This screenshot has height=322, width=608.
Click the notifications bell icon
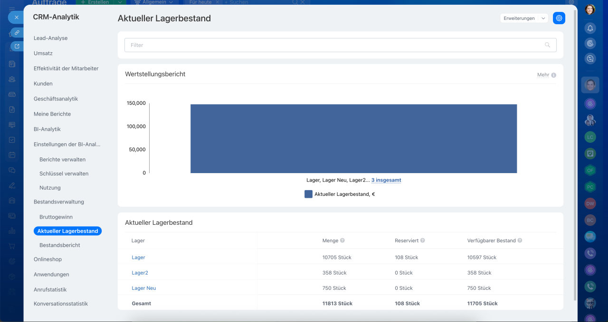coord(590,28)
